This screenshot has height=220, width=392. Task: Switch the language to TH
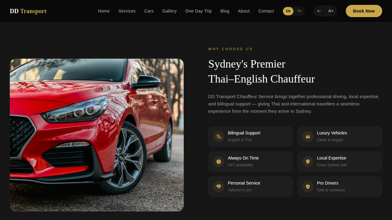coord(299,11)
